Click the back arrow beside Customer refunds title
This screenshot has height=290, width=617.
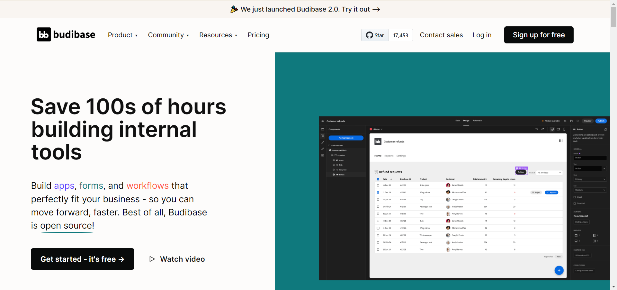click(x=323, y=121)
